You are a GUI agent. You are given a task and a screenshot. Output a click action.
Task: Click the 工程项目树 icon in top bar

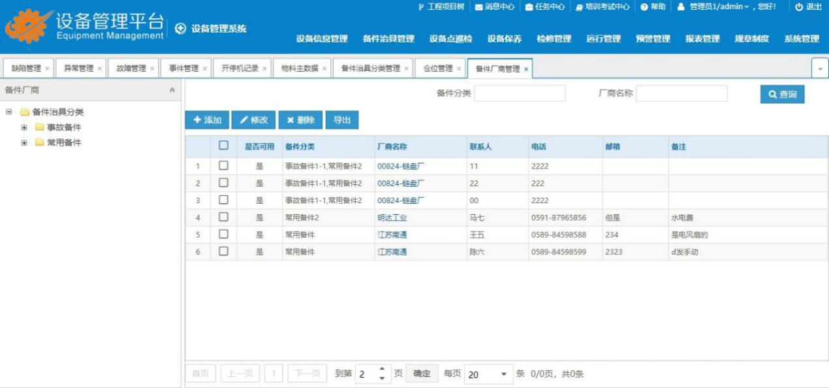(421, 7)
